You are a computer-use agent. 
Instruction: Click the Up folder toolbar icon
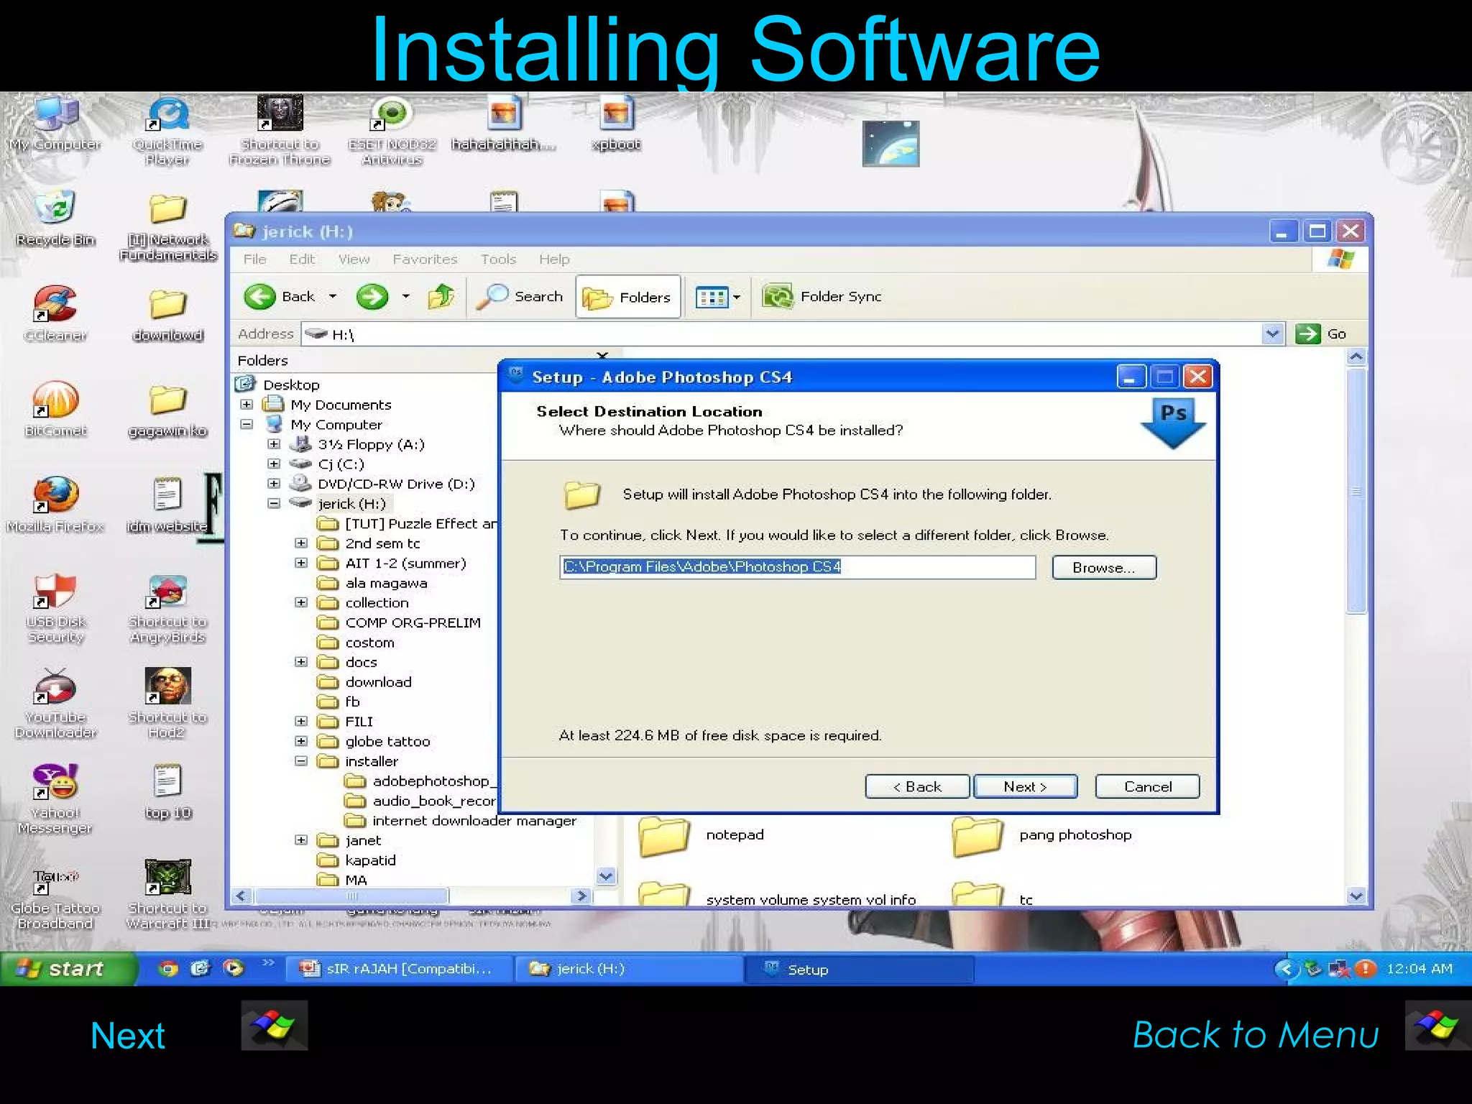click(441, 296)
